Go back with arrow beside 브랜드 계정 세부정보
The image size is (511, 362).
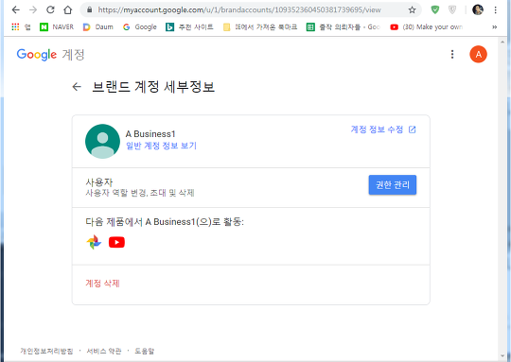pyautogui.click(x=77, y=87)
